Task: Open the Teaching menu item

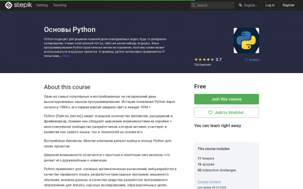Action: pos(60,5)
